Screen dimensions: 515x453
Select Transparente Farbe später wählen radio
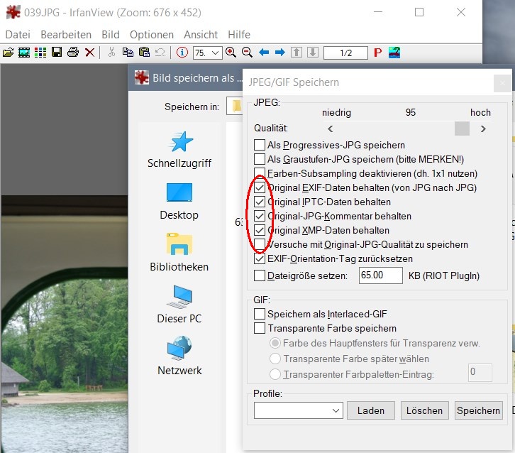pos(275,359)
